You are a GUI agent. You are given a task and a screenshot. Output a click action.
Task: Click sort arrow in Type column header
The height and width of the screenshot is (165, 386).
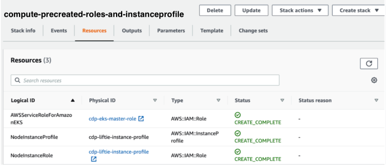click(x=219, y=100)
